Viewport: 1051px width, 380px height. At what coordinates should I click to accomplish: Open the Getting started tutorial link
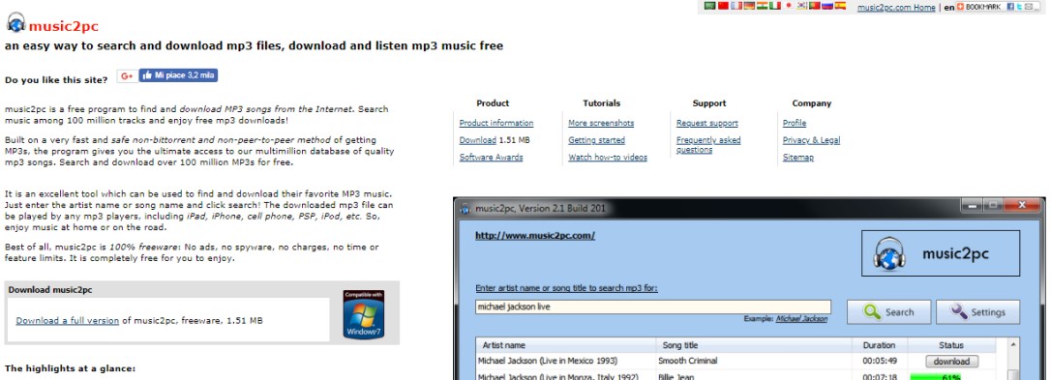596,140
